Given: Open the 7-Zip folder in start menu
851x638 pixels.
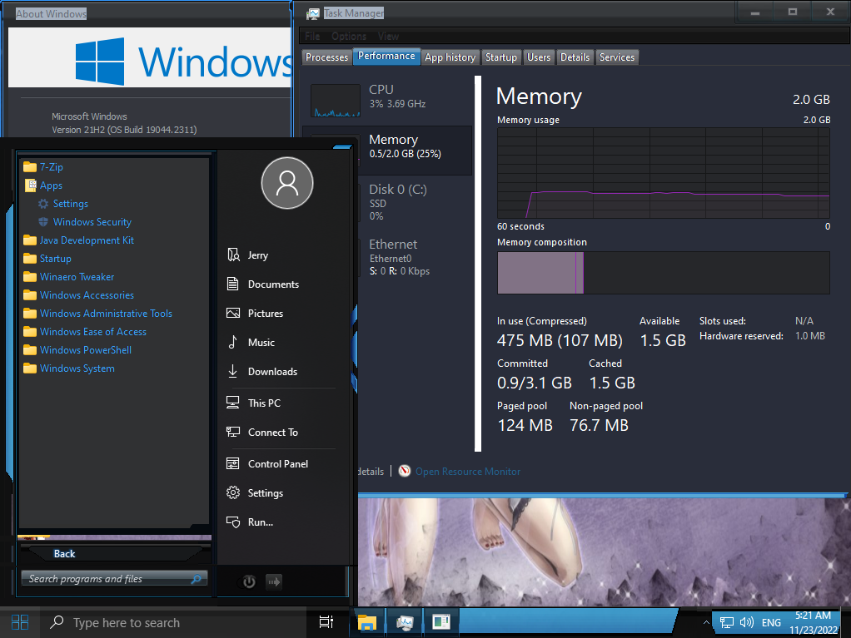Looking at the screenshot, I should (43, 167).
